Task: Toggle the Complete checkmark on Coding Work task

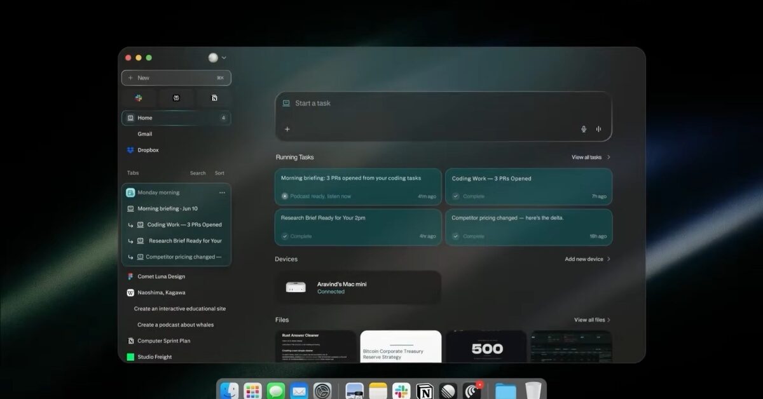Action: tap(456, 196)
